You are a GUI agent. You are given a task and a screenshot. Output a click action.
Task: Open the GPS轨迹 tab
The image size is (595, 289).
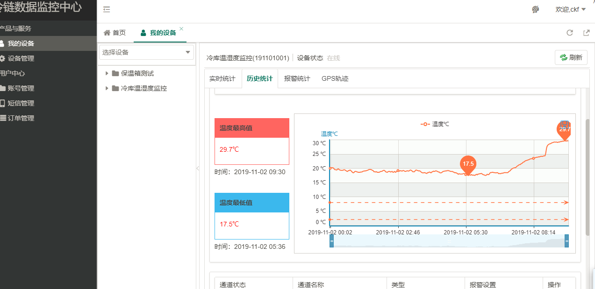[335, 78]
